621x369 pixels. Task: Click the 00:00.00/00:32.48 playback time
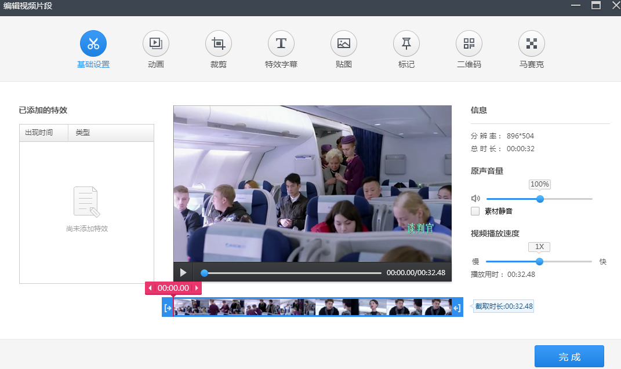(416, 272)
